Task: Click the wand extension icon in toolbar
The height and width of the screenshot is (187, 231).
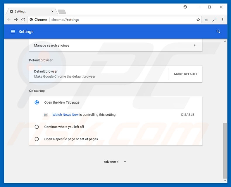Action: pyautogui.click(x=214, y=20)
